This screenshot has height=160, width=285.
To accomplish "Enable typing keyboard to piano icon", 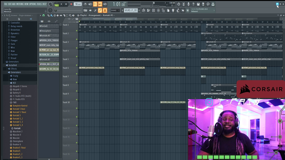I will pyautogui.click(x=85, y=10).
